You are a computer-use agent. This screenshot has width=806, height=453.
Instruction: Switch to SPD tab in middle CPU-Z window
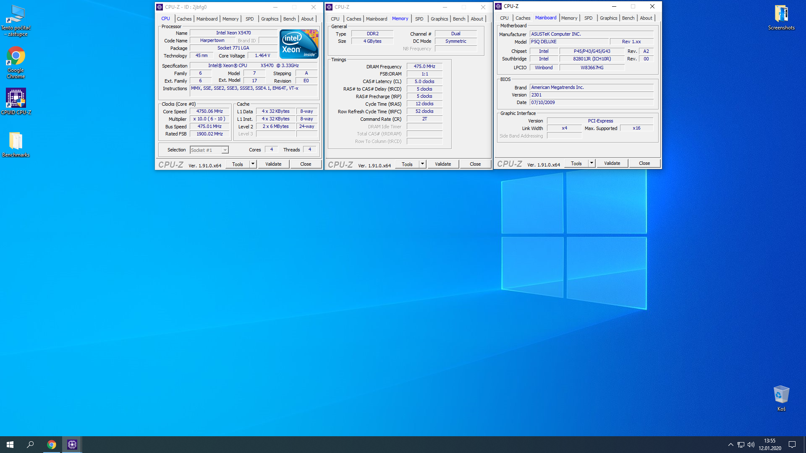click(419, 19)
